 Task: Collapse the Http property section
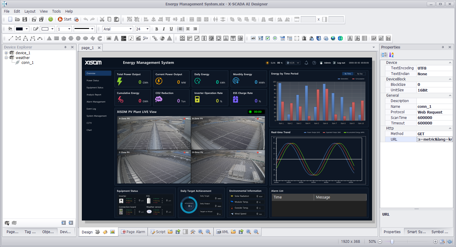pos(450,128)
